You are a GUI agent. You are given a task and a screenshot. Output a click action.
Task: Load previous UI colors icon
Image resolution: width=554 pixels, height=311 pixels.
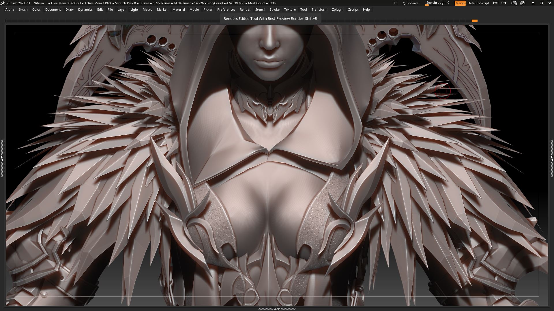pyautogui.click(x=495, y=3)
